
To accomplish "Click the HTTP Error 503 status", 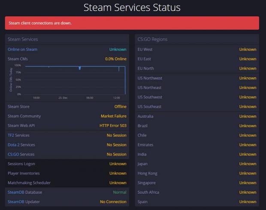I will (113, 126).
